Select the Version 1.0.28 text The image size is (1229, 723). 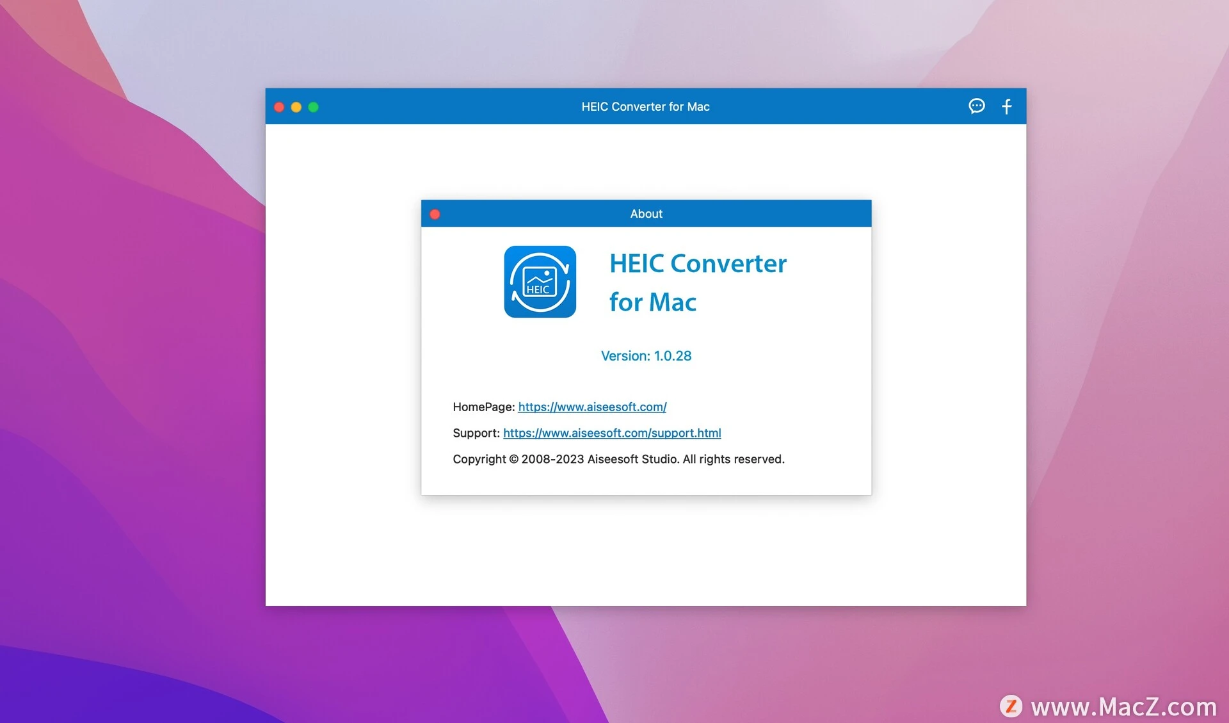[x=646, y=356]
